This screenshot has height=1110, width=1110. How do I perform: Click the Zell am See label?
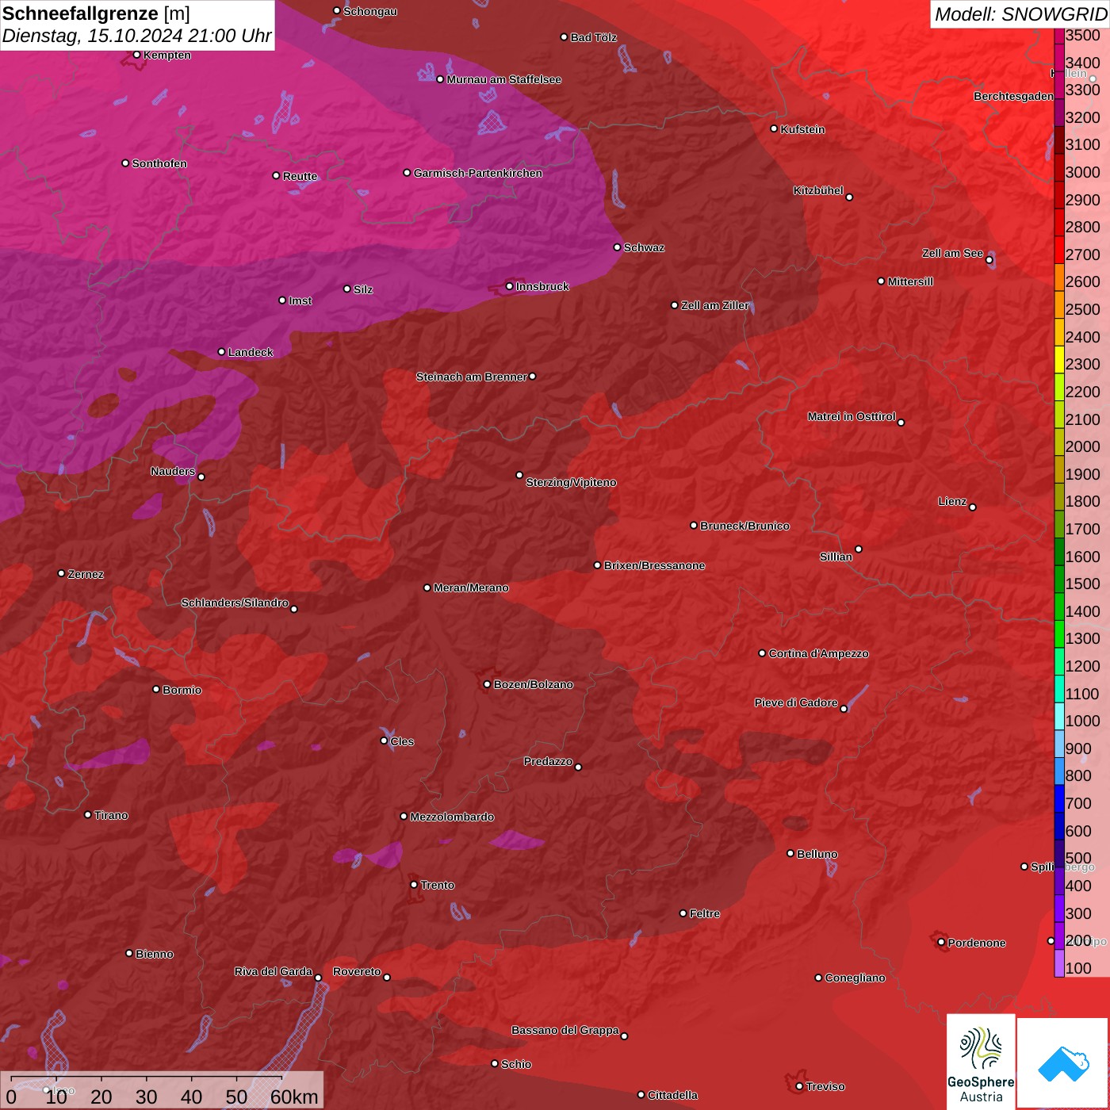[952, 253]
